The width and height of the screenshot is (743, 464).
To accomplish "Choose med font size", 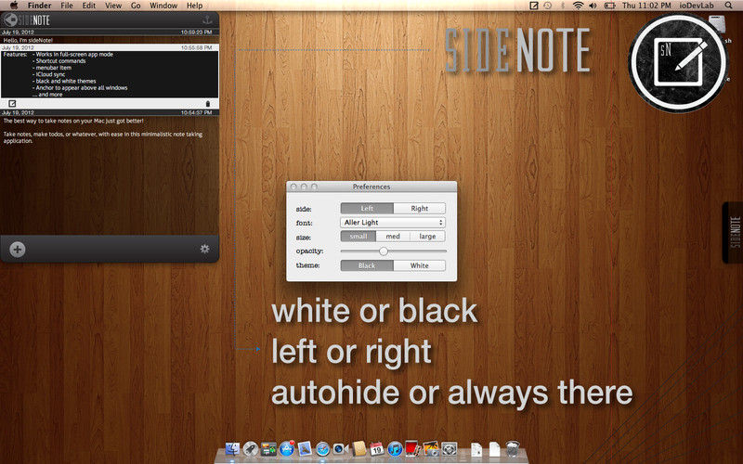I will pyautogui.click(x=393, y=237).
